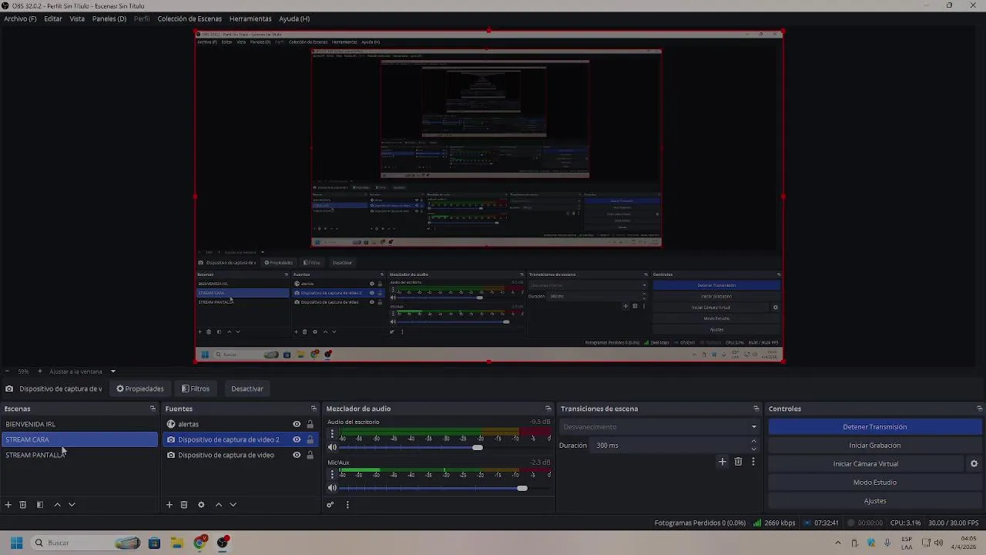Decrease transition duration with down stepper
986x555 pixels.
click(x=753, y=449)
